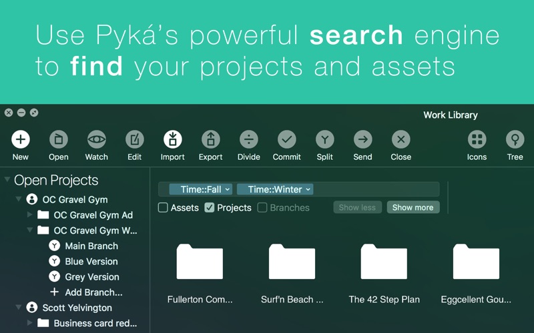
Task: Click the OC Gravel Gym W... folder icon
Action: point(43,230)
